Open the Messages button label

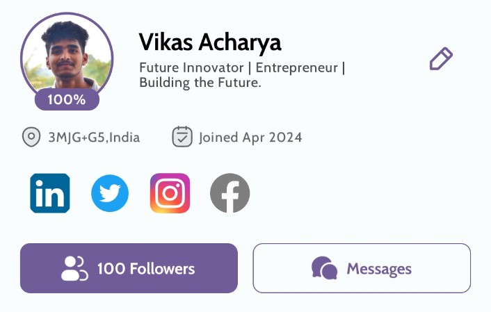click(379, 269)
